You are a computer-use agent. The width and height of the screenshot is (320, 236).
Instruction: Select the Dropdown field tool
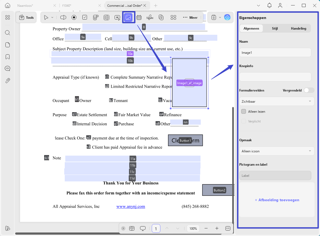(x=96, y=18)
